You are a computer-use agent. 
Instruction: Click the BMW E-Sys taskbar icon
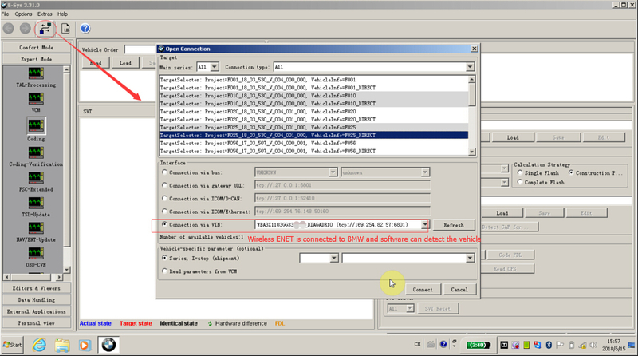click(x=108, y=345)
